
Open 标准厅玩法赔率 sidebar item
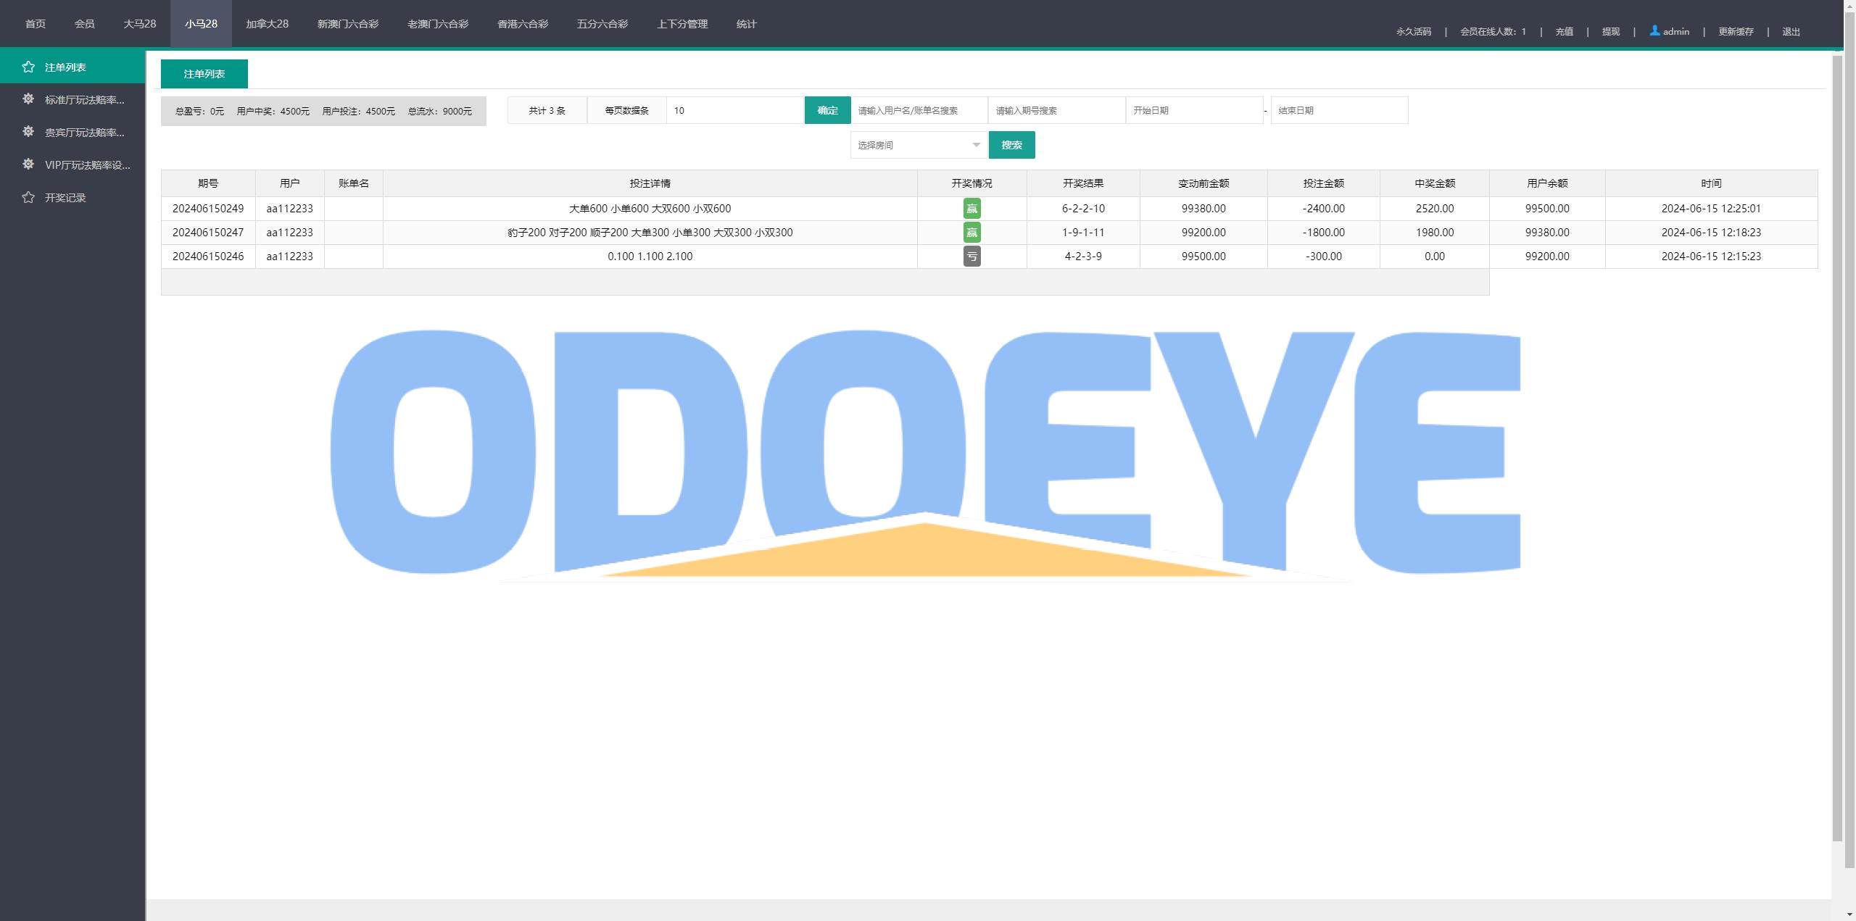pyautogui.click(x=72, y=99)
